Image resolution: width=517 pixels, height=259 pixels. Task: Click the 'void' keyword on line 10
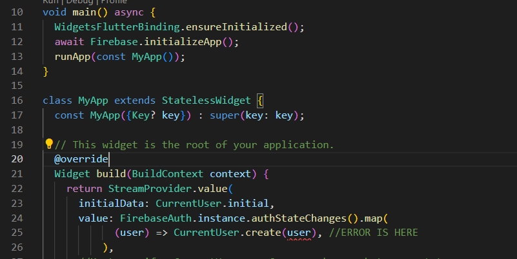[54, 12]
